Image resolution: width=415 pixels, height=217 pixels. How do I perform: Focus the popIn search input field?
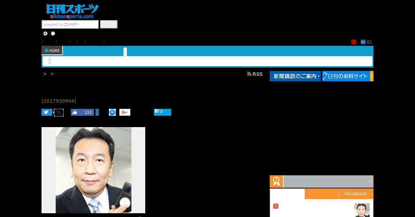(x=70, y=24)
